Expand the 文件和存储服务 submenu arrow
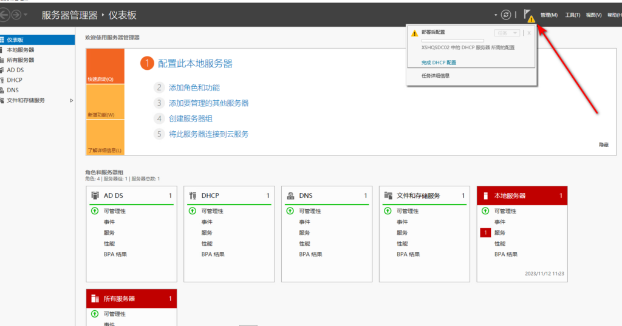This screenshot has height=326, width=622. click(x=72, y=100)
